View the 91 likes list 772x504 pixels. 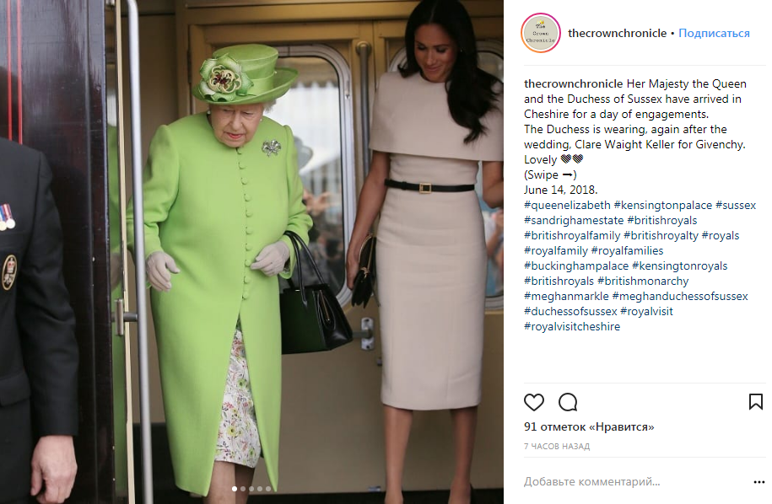point(589,426)
